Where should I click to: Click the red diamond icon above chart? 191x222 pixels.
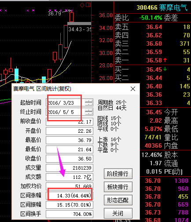point(82,5)
